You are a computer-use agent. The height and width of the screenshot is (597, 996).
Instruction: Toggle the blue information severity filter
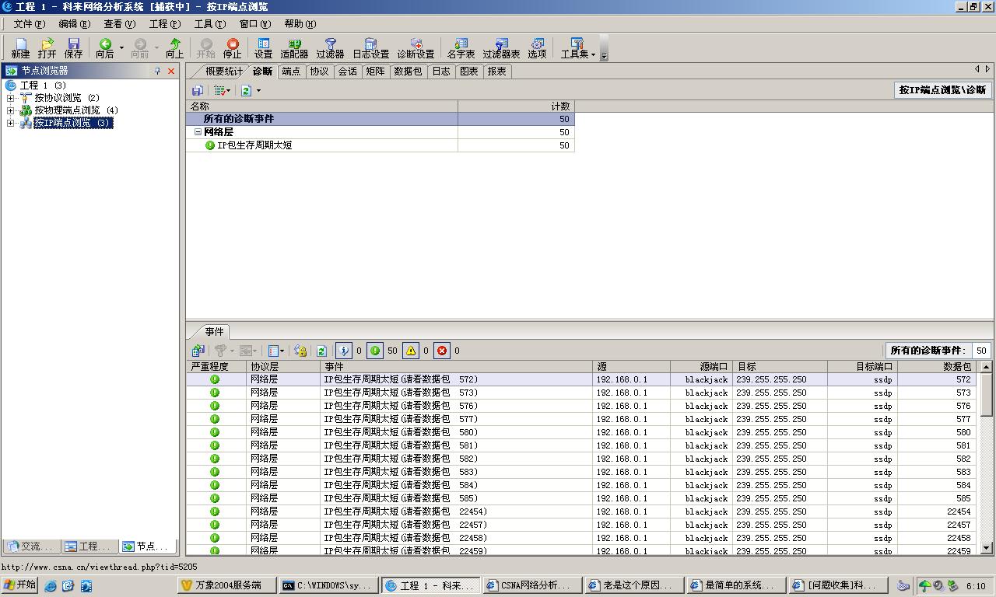[x=343, y=351]
